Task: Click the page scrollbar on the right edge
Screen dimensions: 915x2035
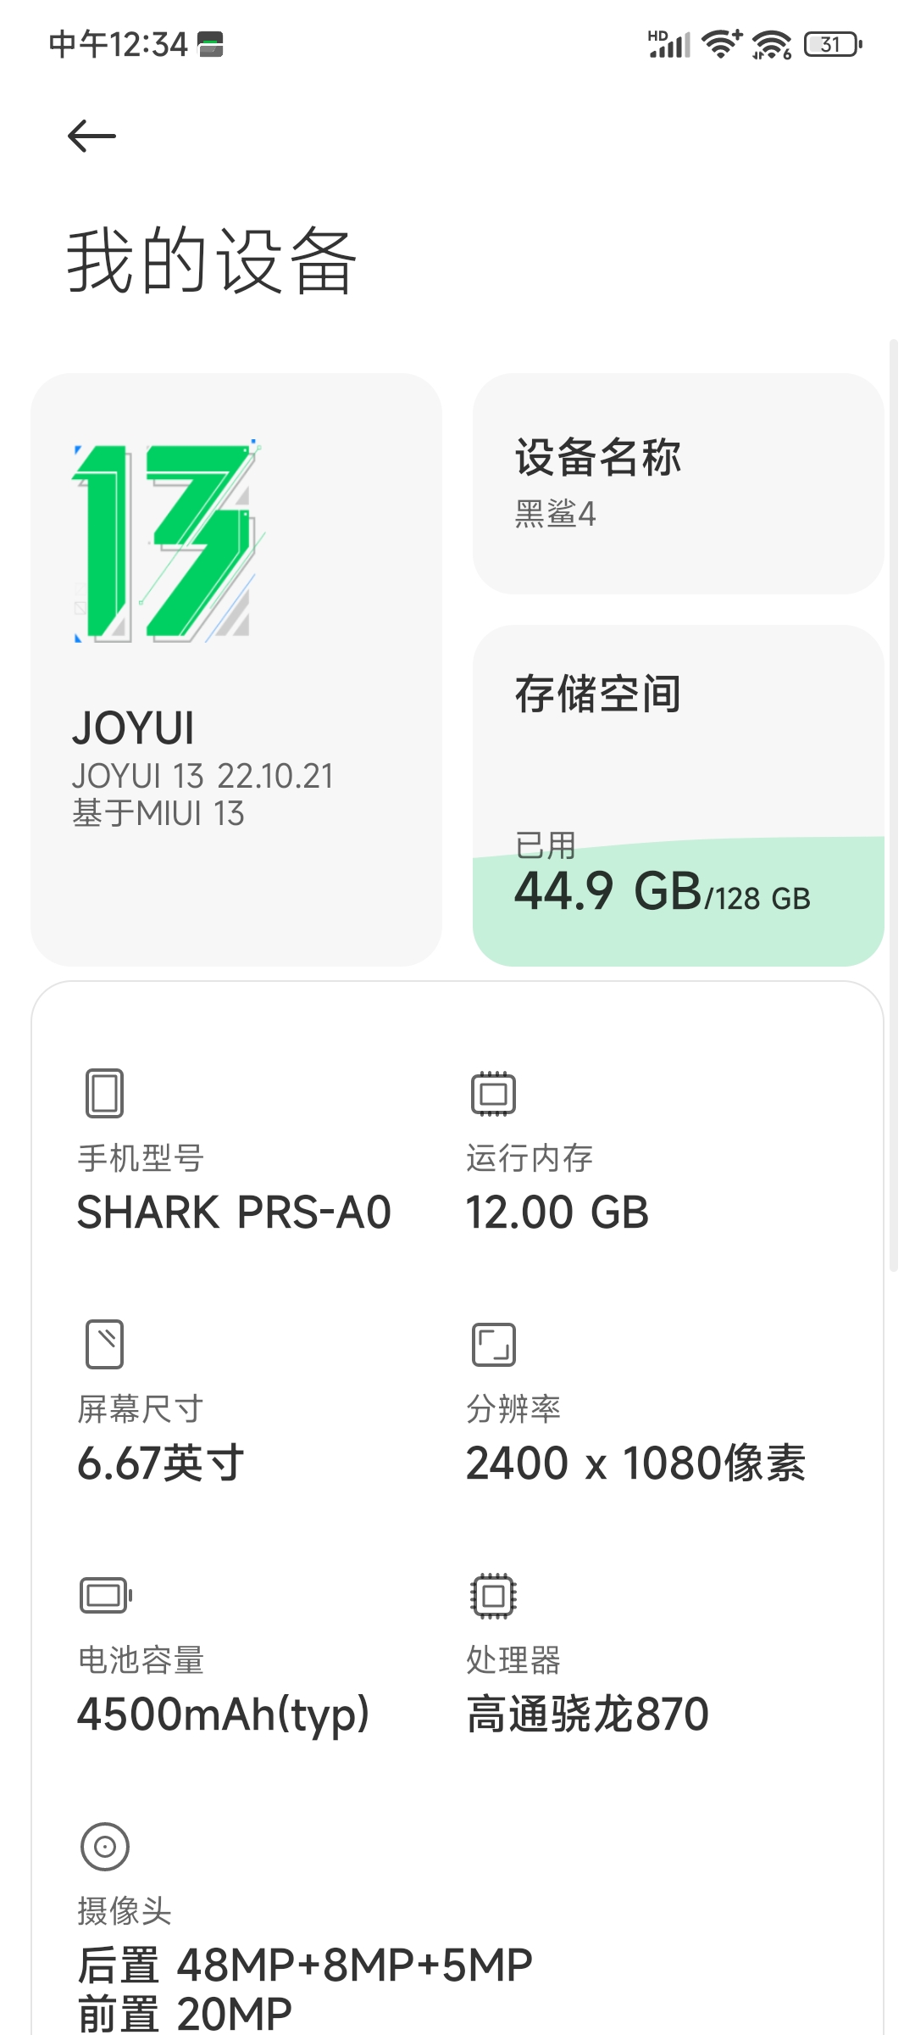Action: pyautogui.click(x=893, y=806)
